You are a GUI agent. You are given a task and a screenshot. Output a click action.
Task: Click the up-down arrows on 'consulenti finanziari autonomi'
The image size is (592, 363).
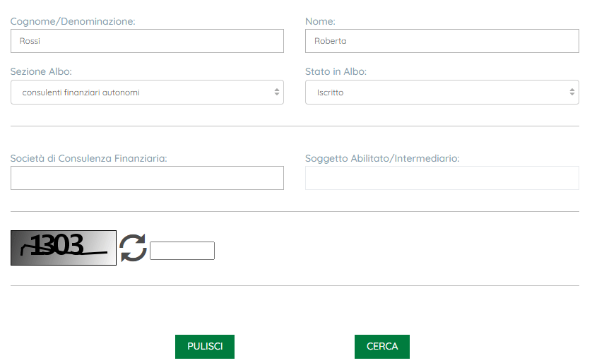click(x=277, y=93)
